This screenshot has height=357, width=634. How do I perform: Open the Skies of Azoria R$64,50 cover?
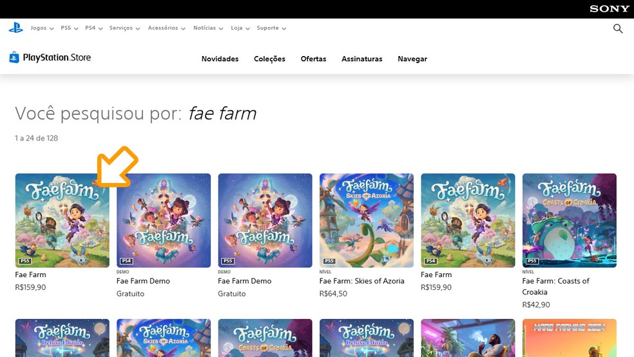(367, 220)
